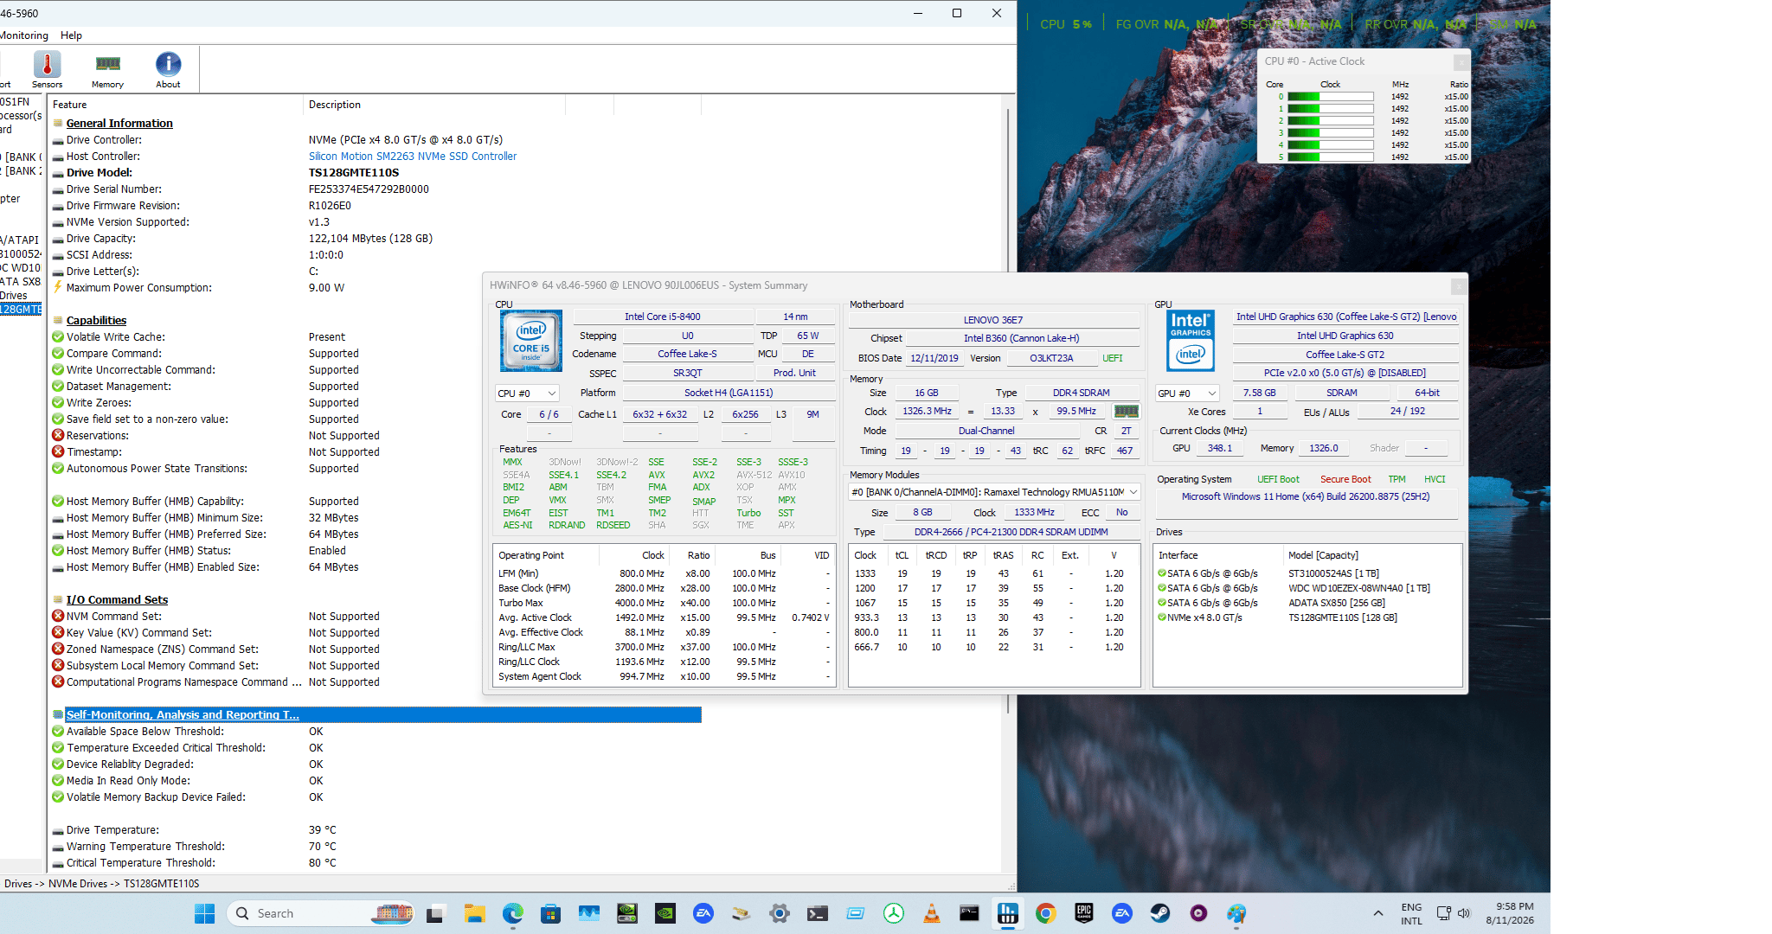Click Microsoft Windows 11 Home build text
Image resolution: width=1772 pixels, height=934 pixels.
coord(1306,497)
